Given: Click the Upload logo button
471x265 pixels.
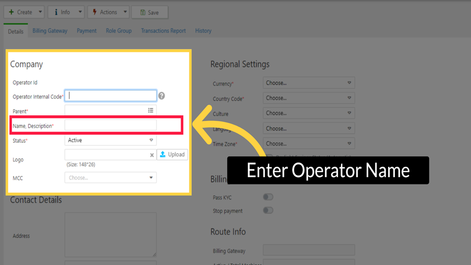Looking at the screenshot, I should click(172, 155).
